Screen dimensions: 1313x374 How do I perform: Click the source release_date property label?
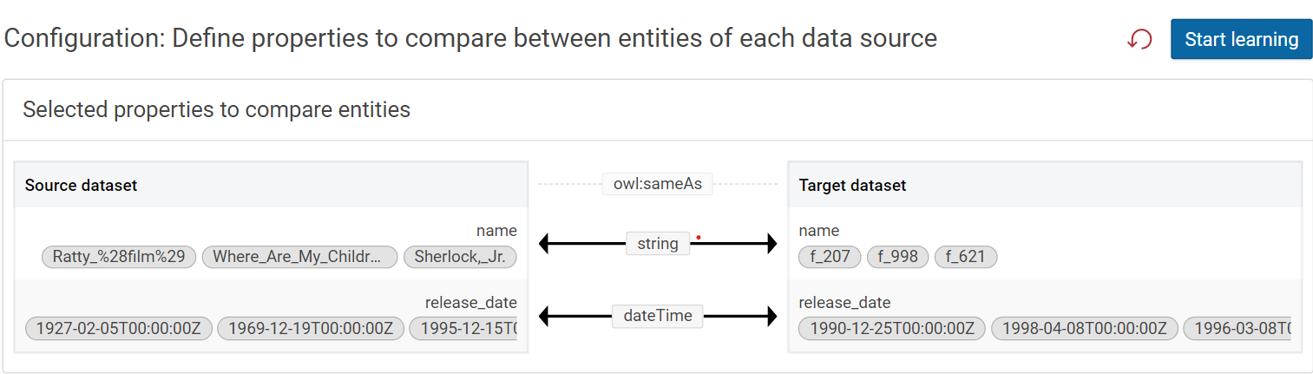pos(470,303)
